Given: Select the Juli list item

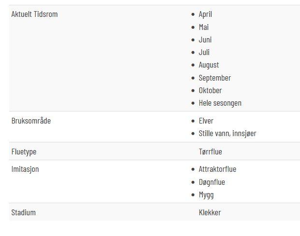Looking at the screenshot, I should [x=204, y=52].
